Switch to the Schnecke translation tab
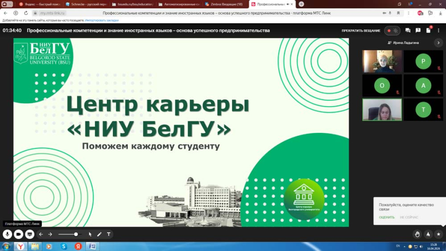 pyautogui.click(x=86, y=4)
